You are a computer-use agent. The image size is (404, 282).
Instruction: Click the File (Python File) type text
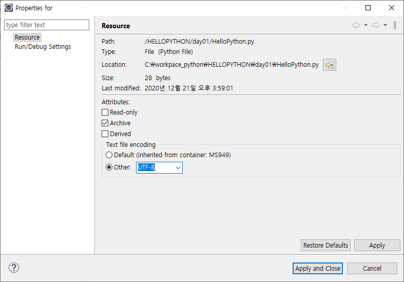pos(169,52)
